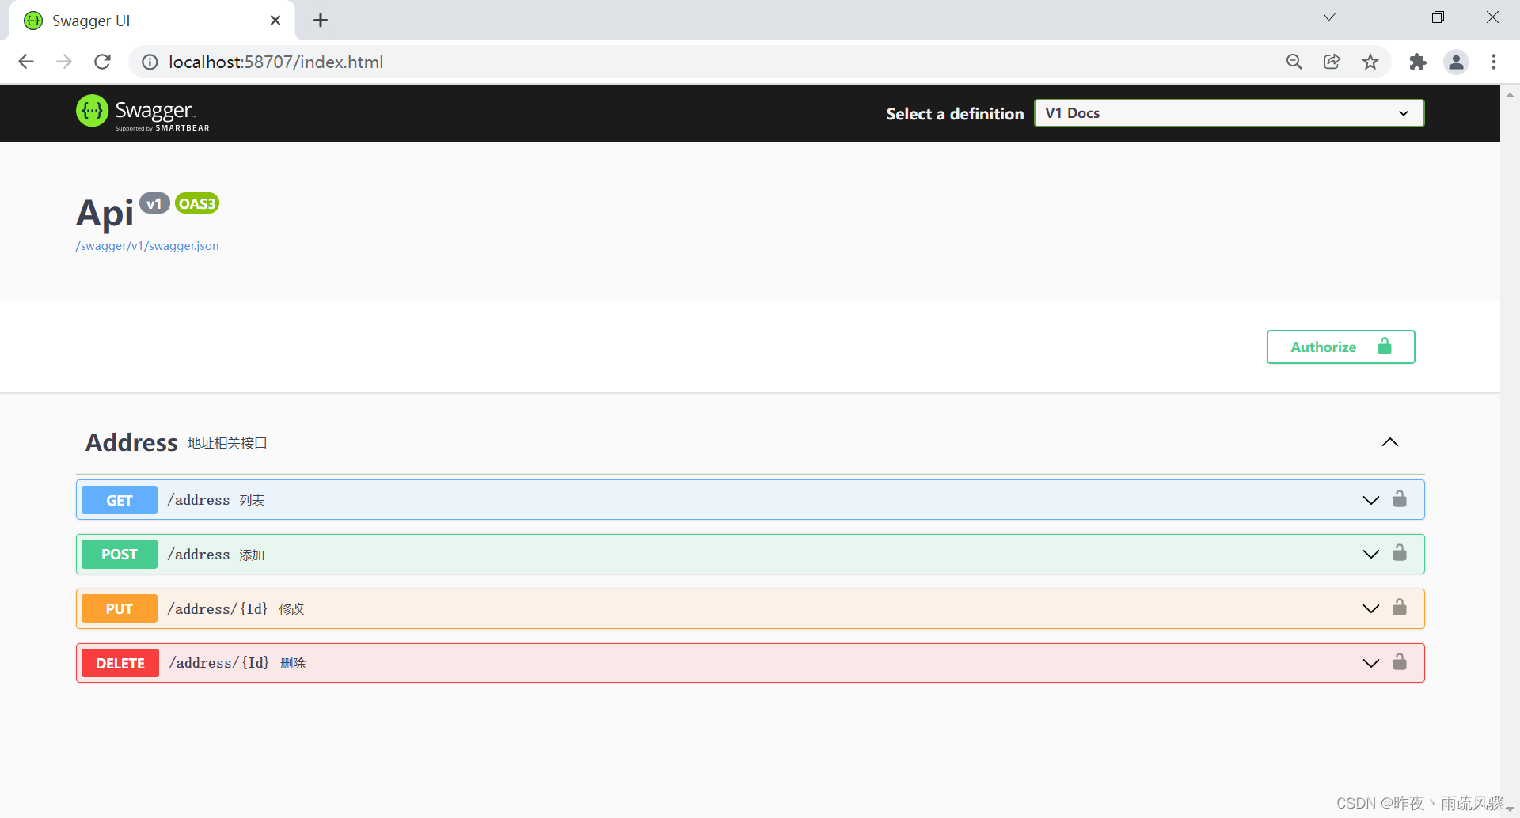Click the /address path text in POST row
The width and height of the screenshot is (1520, 818).
[x=198, y=555]
